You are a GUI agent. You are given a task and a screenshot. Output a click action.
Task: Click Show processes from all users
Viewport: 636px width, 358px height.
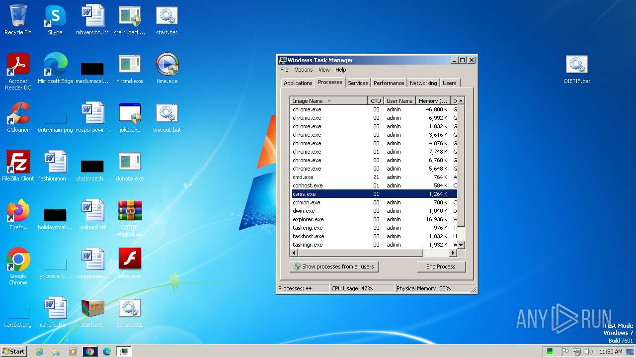tap(334, 267)
